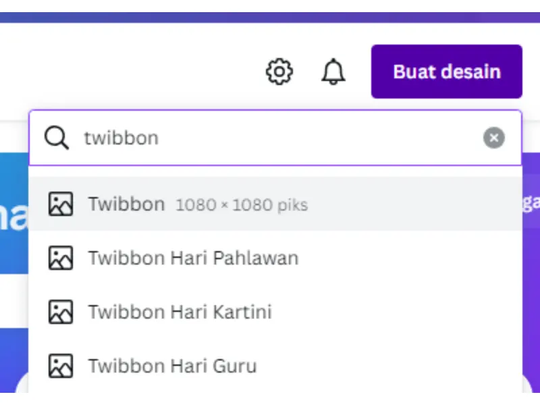This screenshot has height=405, width=540.
Task: Click the twibbon search term text
Action: click(120, 138)
